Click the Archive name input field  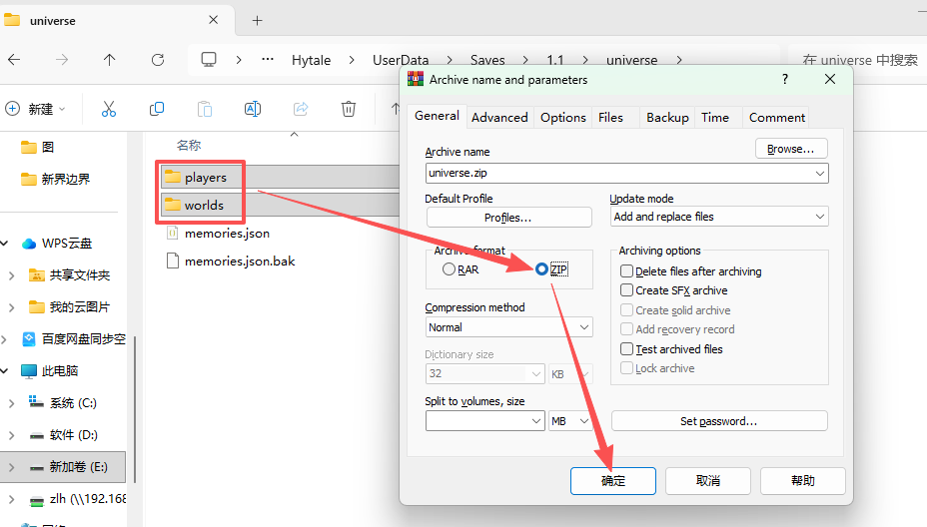[619, 173]
